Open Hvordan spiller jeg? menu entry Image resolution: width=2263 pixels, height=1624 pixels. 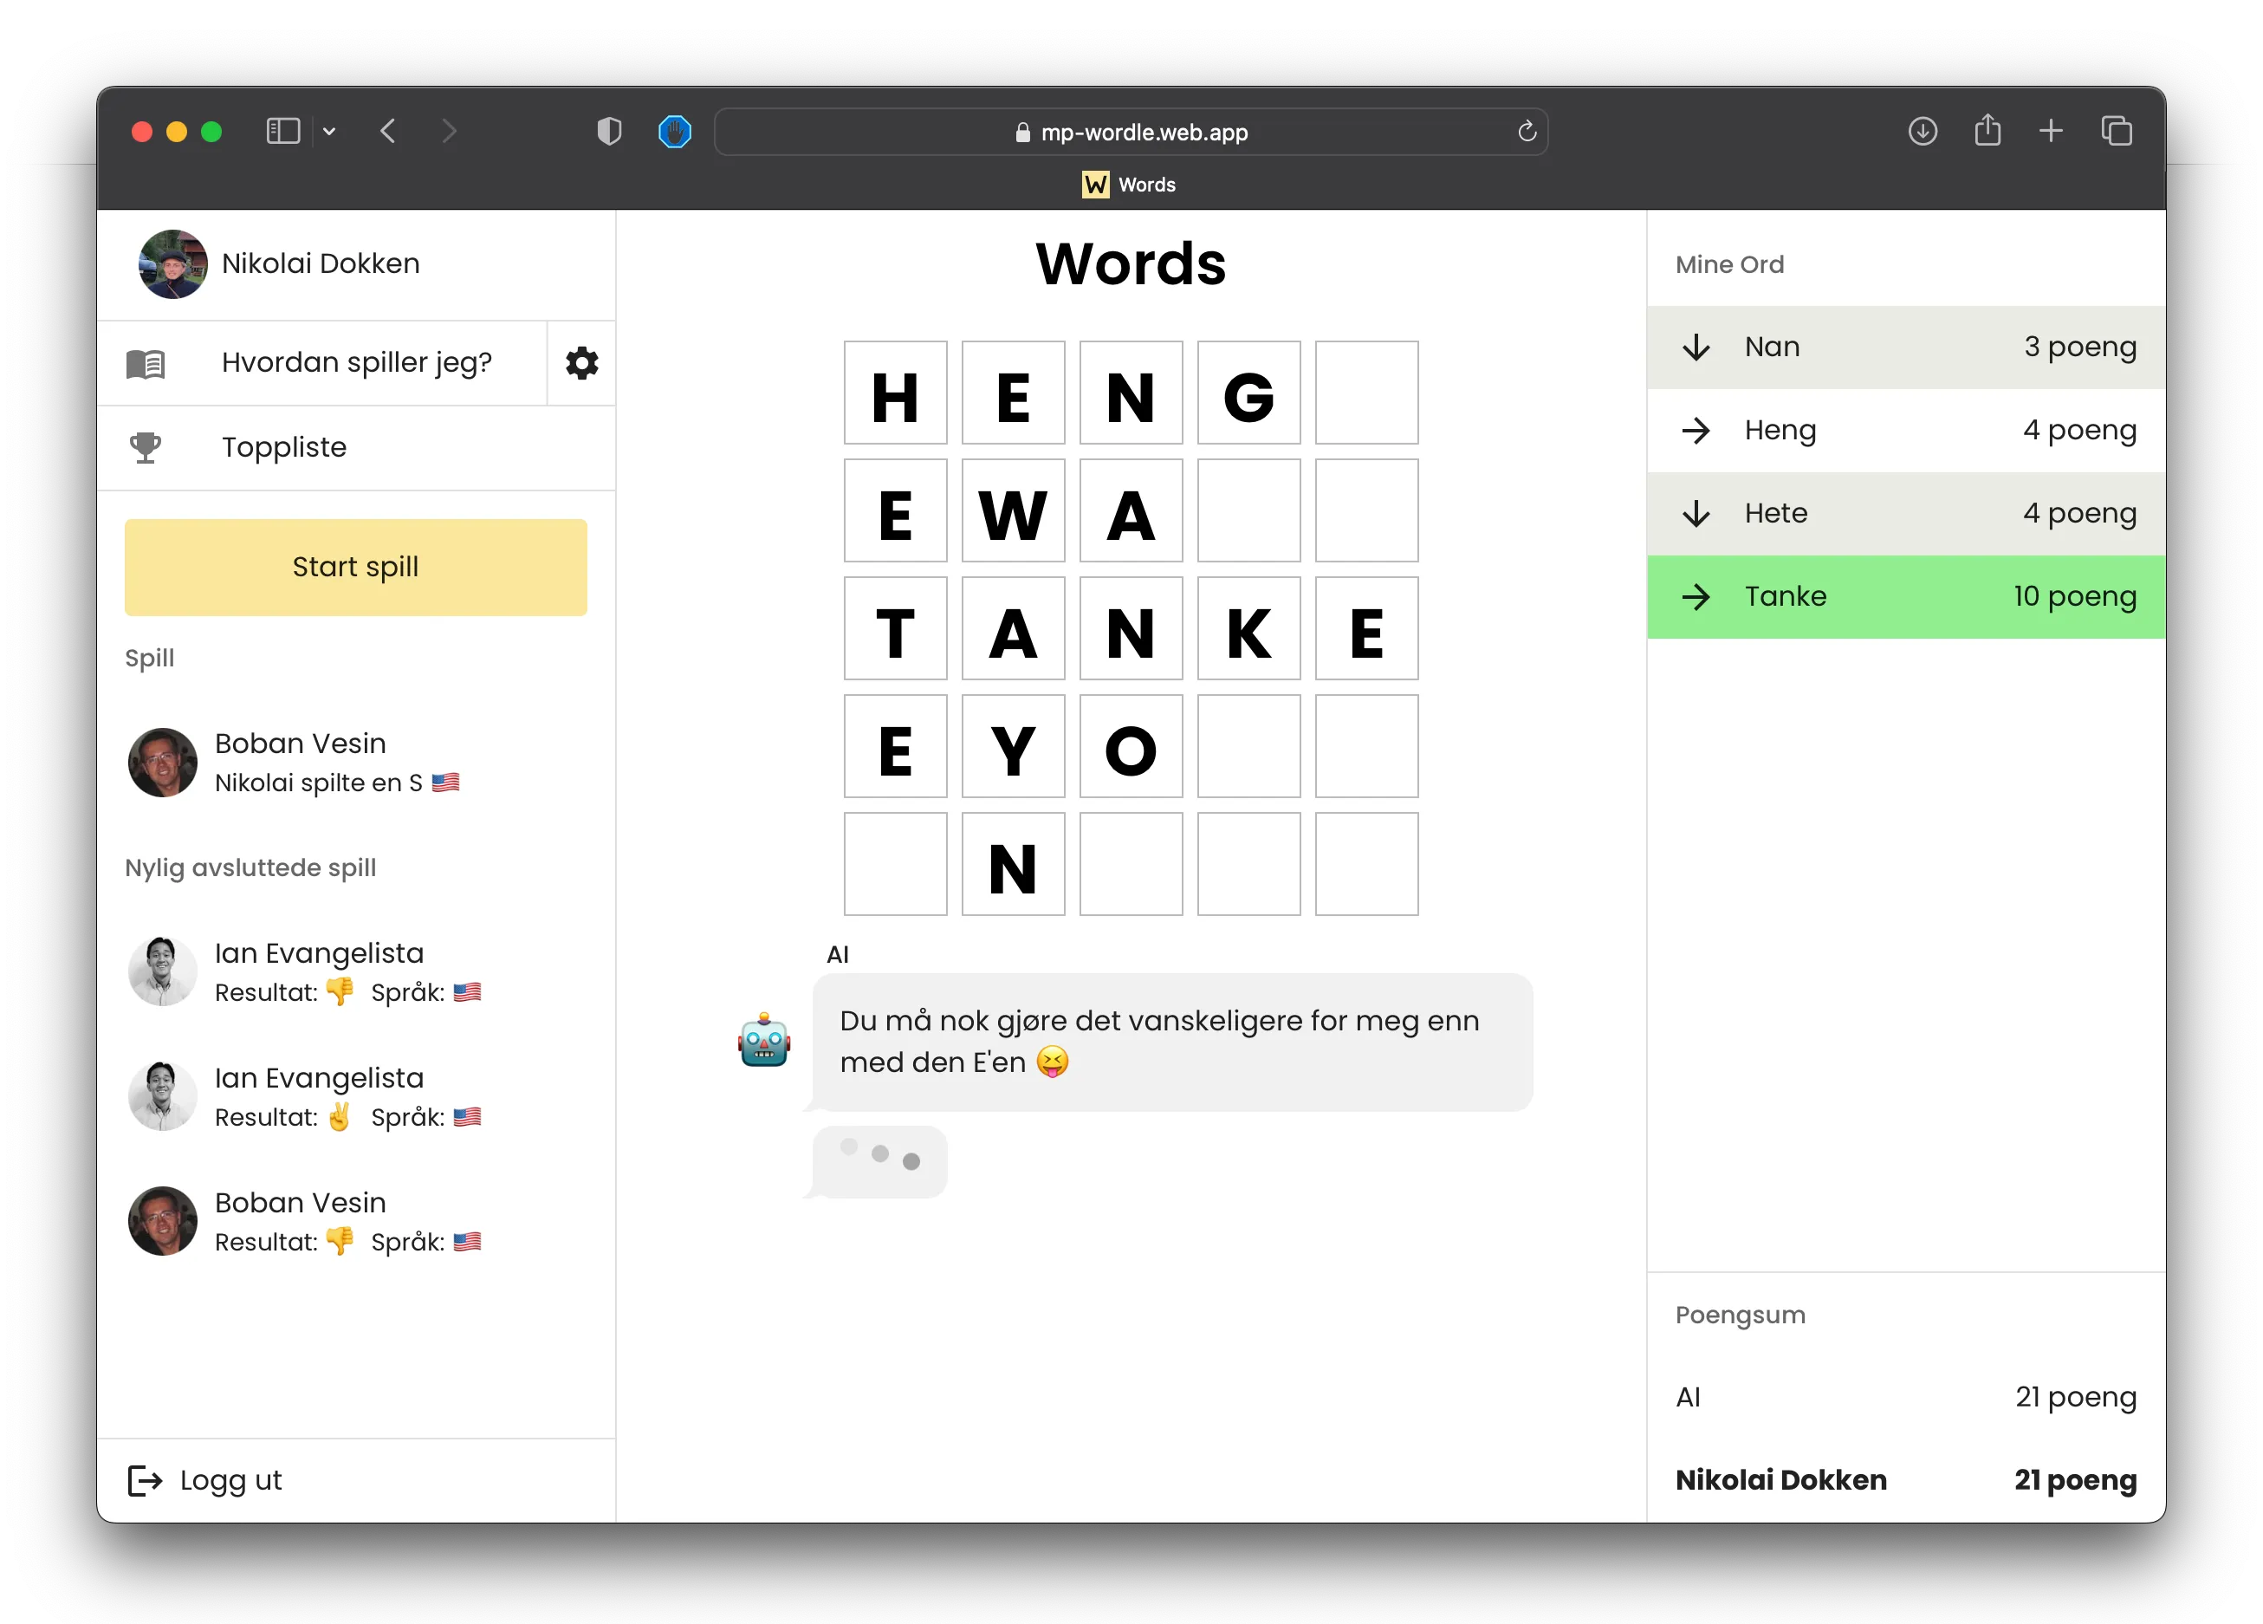coord(356,362)
